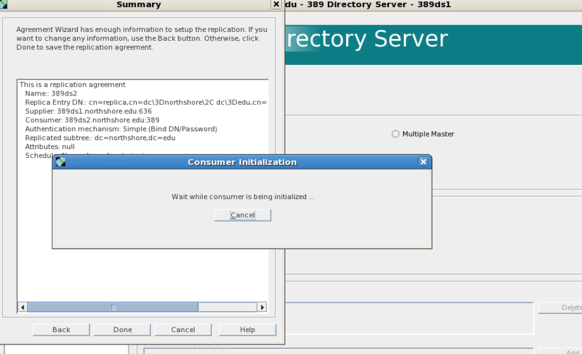582x354 pixels.
Task: Close the Summary wizard window
Action: click(x=276, y=4)
